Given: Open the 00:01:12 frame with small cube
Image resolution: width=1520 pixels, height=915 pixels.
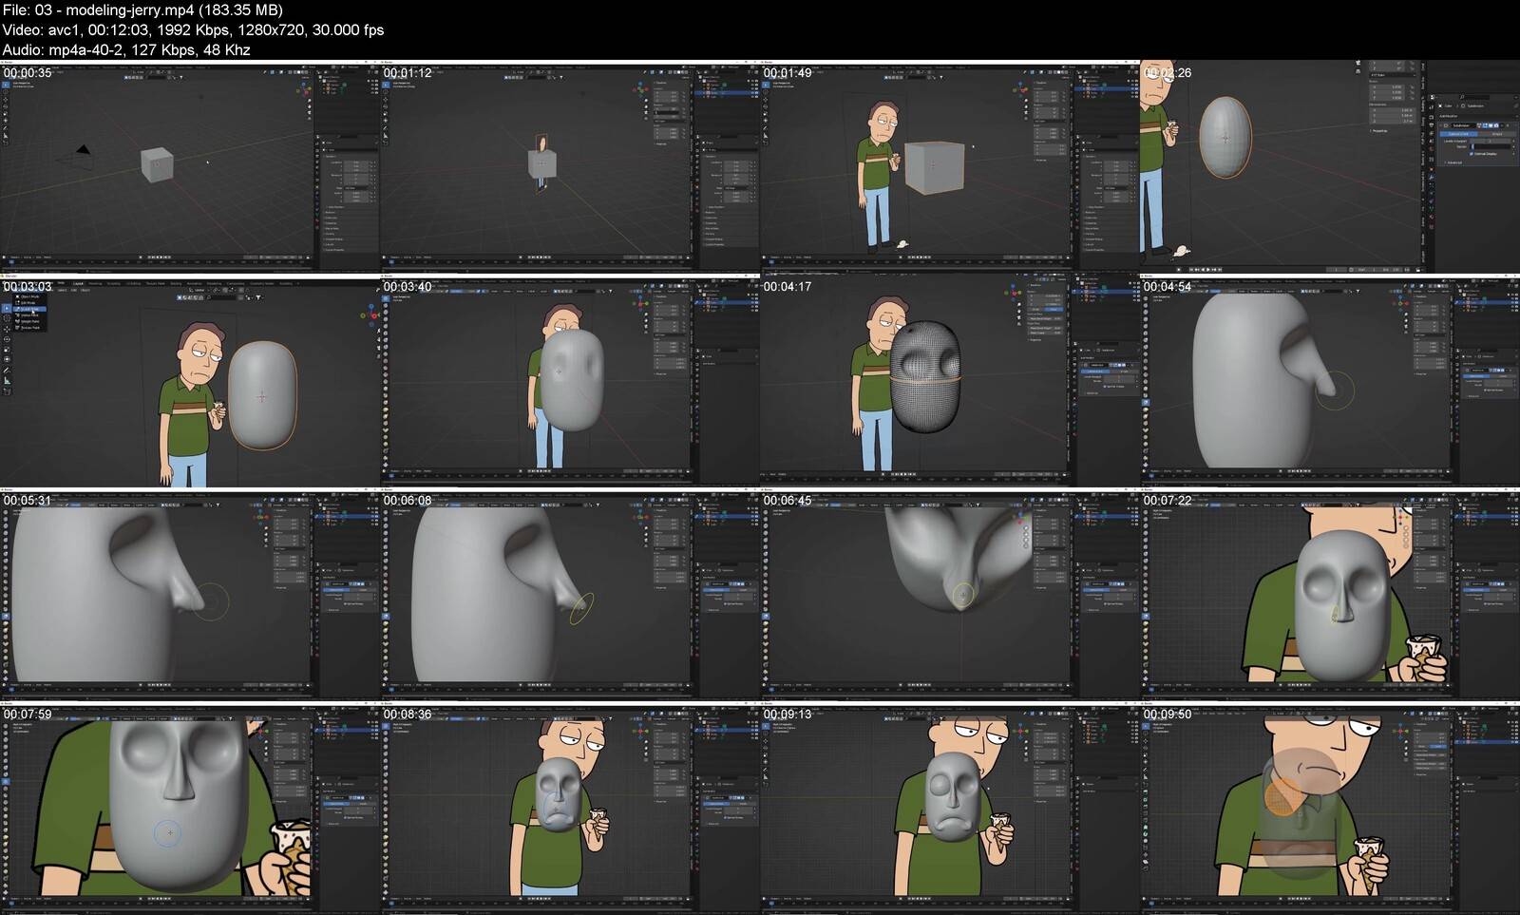Looking at the screenshot, I should point(570,166).
